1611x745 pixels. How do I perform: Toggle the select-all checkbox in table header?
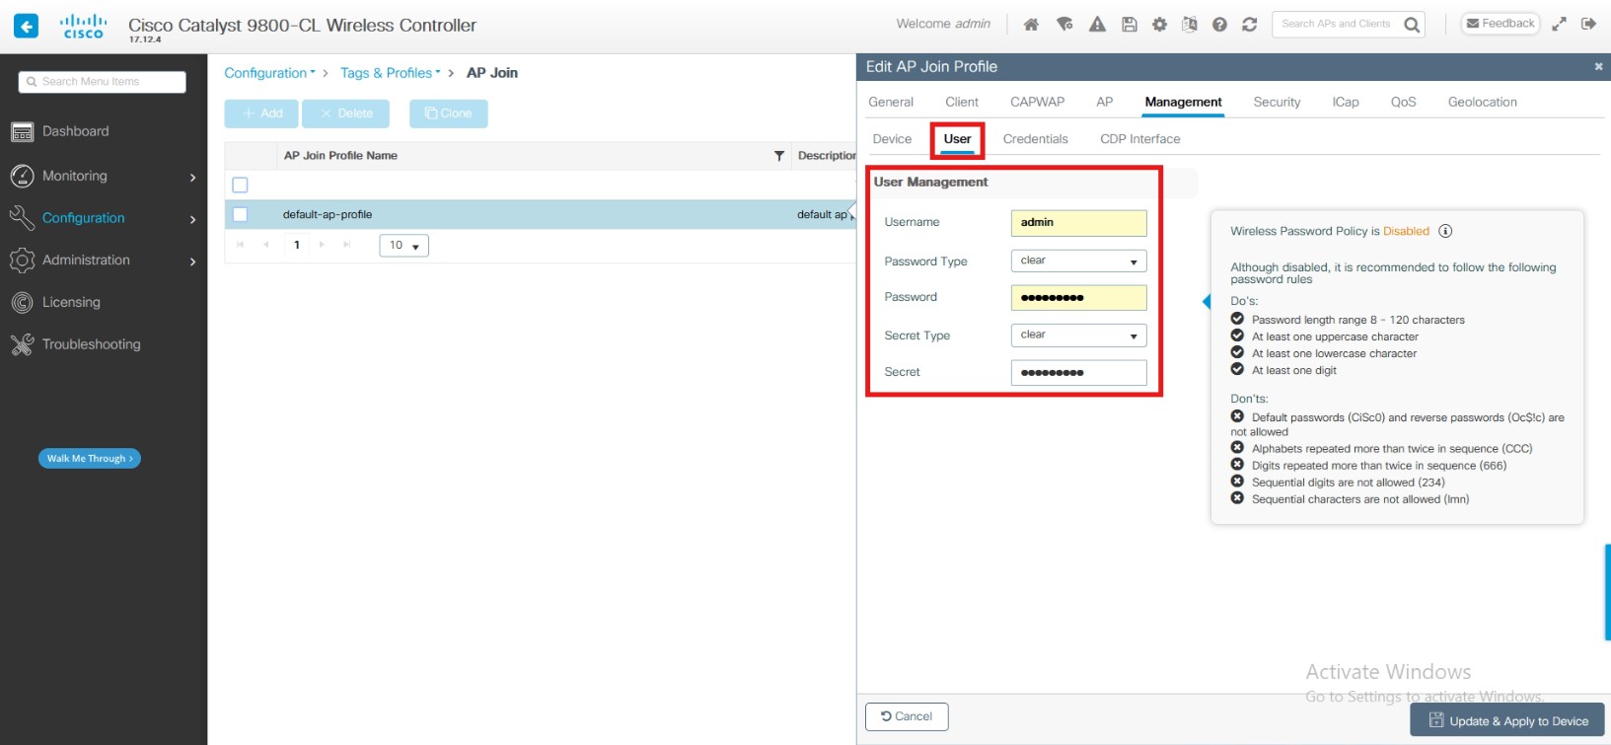click(240, 185)
